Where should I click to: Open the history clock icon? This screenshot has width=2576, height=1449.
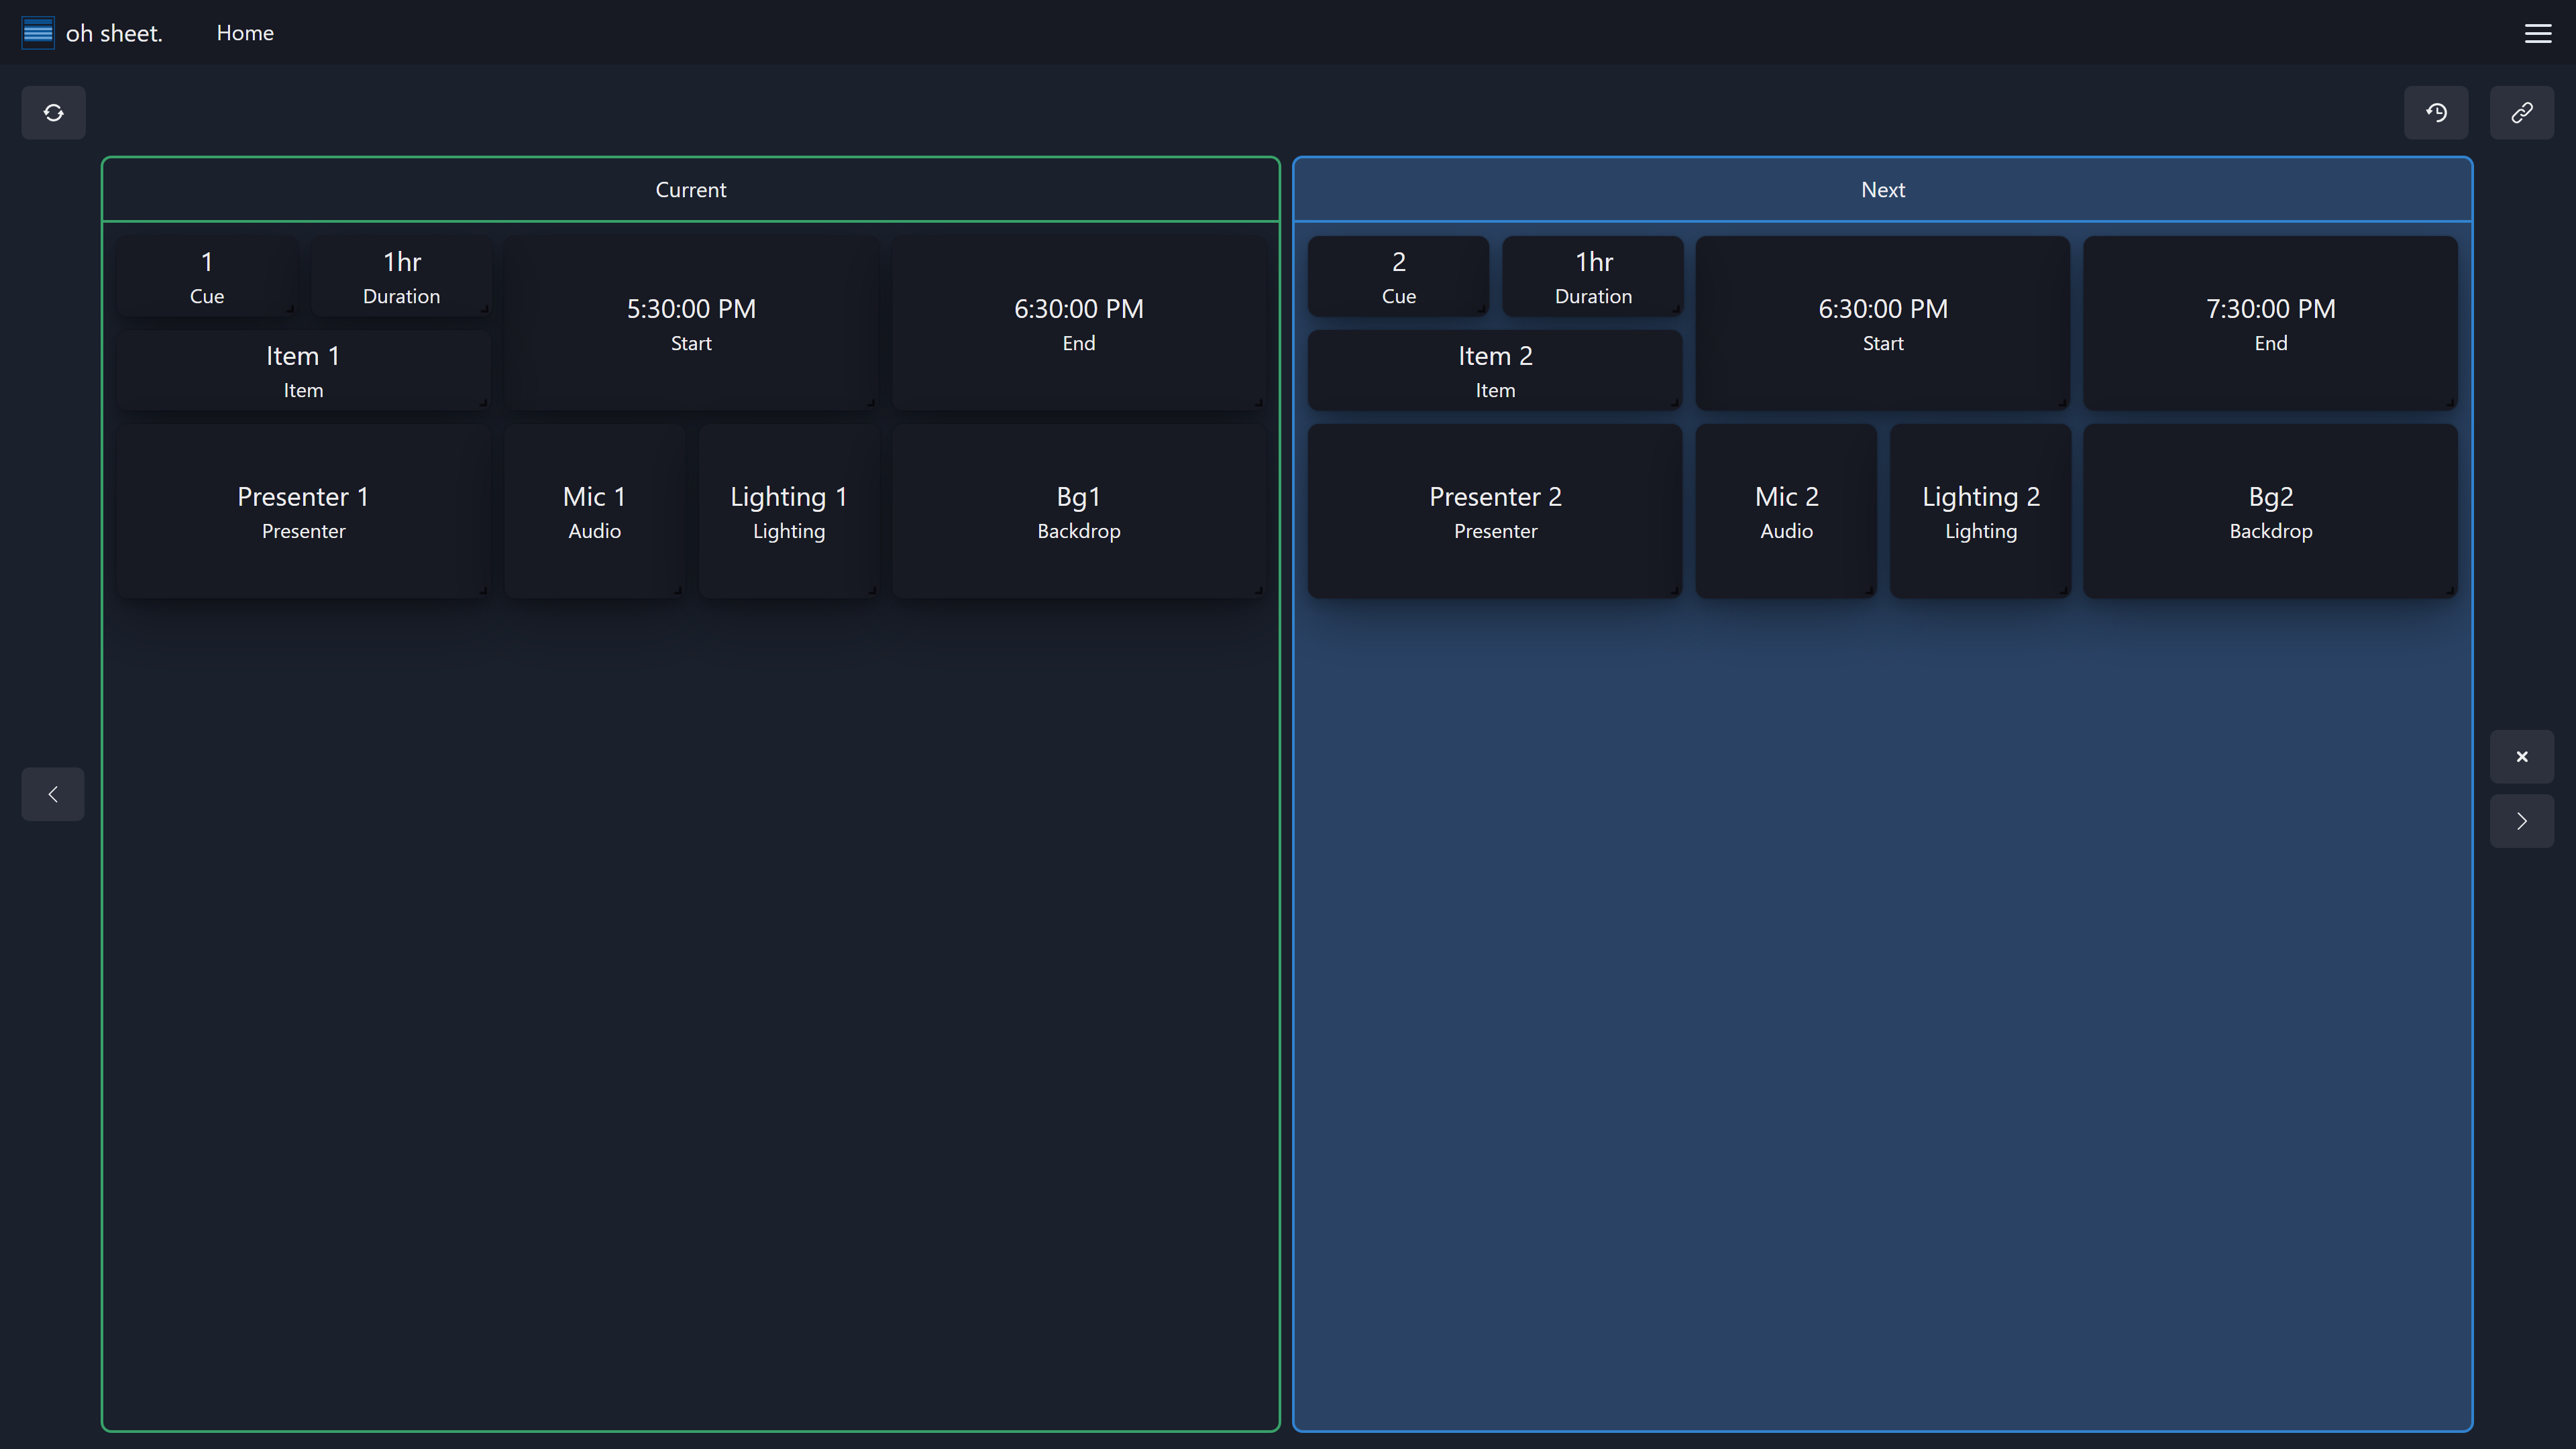2436,113
